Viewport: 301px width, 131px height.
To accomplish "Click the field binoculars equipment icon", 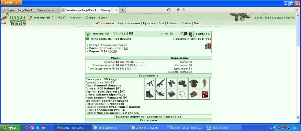I will pyautogui.click(x=172, y=83).
